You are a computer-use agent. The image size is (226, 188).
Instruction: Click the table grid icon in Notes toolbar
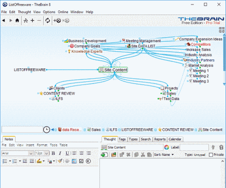[x=74, y=161]
